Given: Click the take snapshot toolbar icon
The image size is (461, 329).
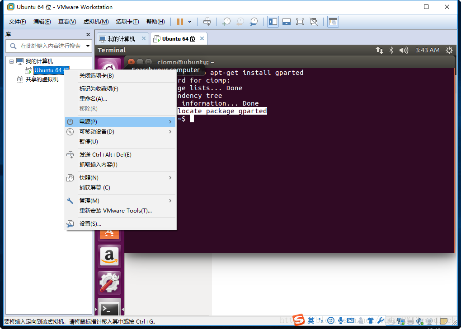Looking at the screenshot, I should 226,21.
